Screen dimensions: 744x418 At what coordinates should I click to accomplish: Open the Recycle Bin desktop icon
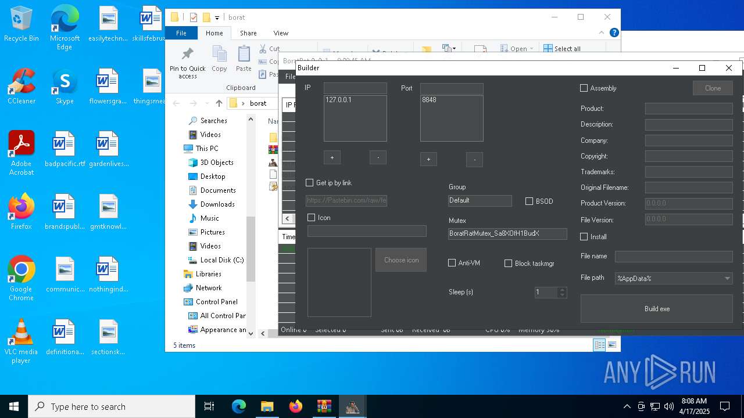click(x=22, y=24)
